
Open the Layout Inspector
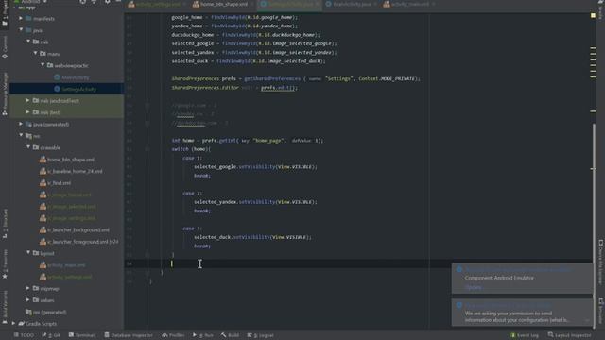569,335
